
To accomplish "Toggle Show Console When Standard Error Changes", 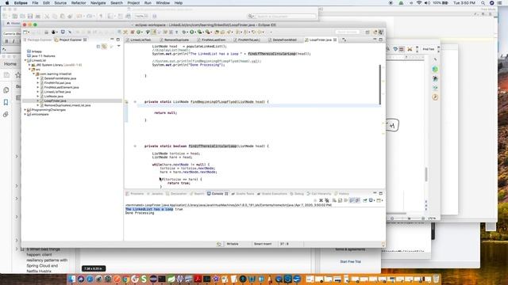I will [358, 200].
